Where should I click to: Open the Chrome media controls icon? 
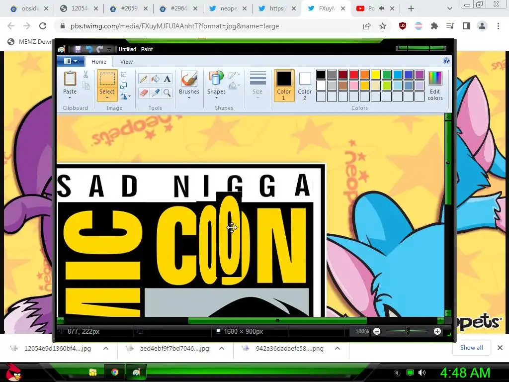pos(450,26)
